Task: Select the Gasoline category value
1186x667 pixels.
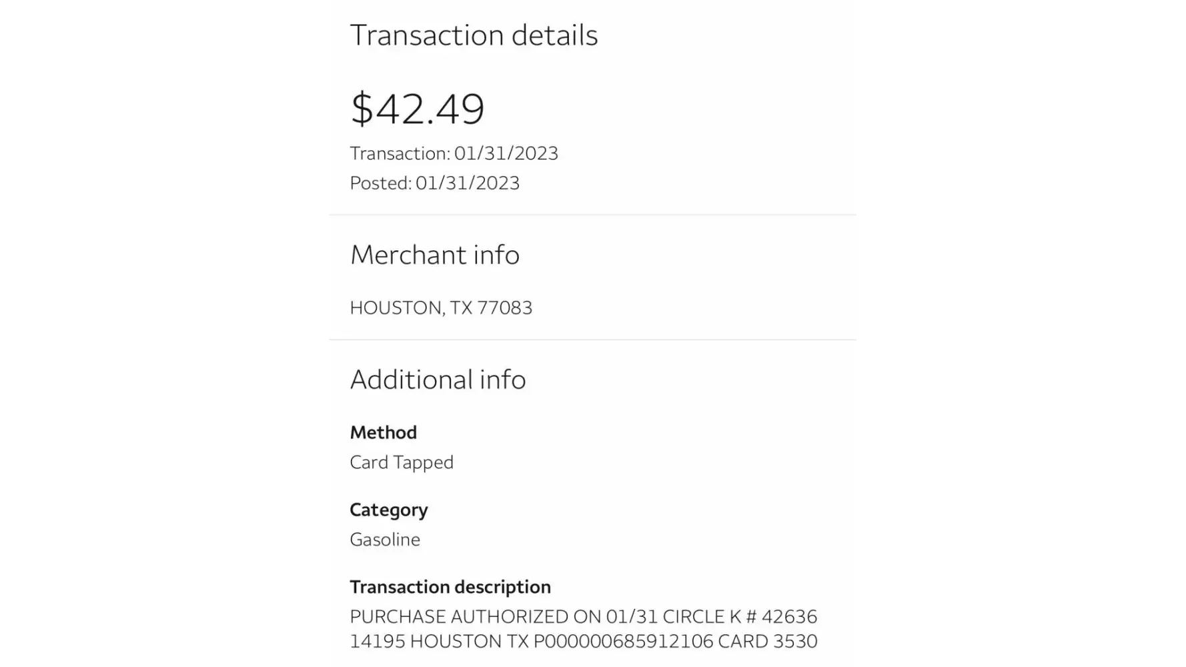Action: (385, 540)
